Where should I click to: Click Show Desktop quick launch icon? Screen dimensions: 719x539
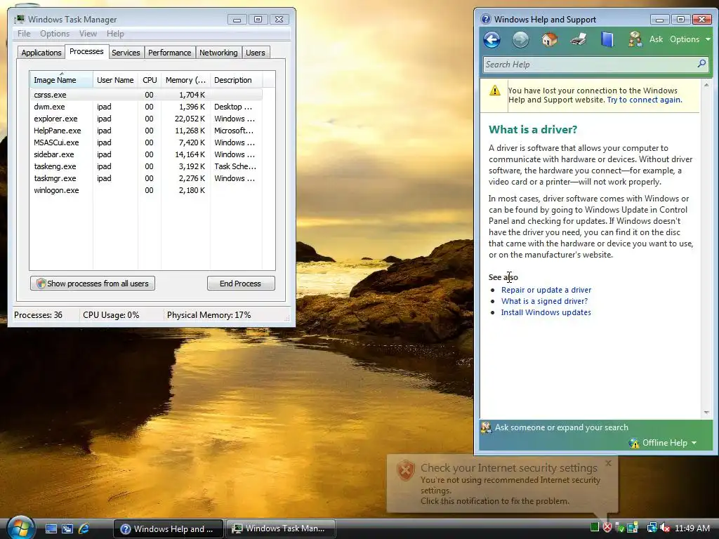[x=51, y=528]
